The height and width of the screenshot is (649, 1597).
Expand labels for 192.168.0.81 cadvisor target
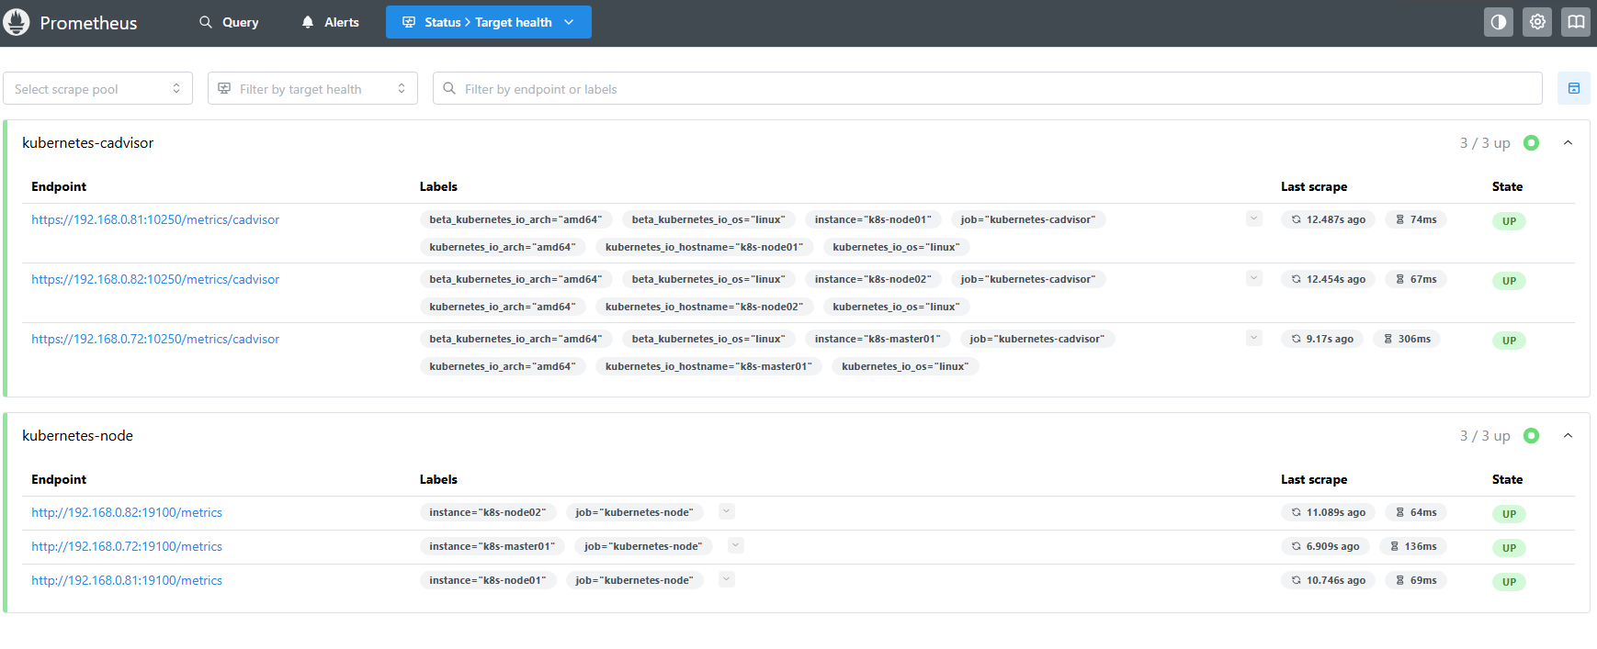[x=1254, y=218]
